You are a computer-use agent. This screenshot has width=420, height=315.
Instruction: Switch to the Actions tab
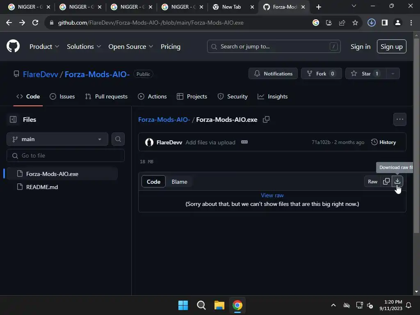click(152, 96)
